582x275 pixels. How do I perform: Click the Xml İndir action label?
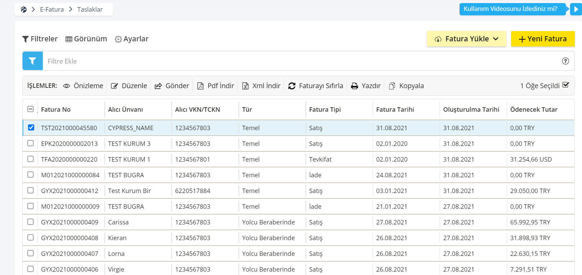coord(267,86)
